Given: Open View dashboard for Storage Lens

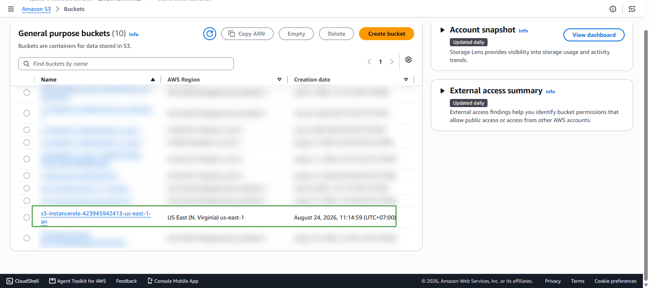Looking at the screenshot, I should pyautogui.click(x=594, y=35).
